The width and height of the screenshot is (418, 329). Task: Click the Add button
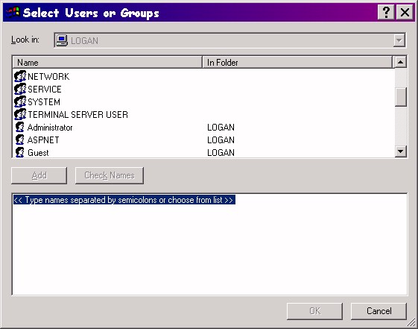point(39,175)
